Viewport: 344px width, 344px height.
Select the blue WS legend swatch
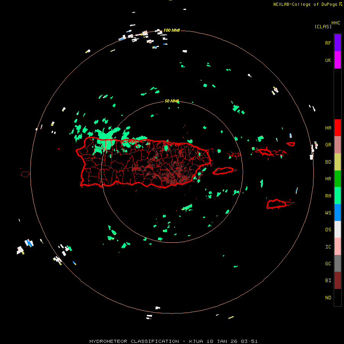tap(338, 213)
